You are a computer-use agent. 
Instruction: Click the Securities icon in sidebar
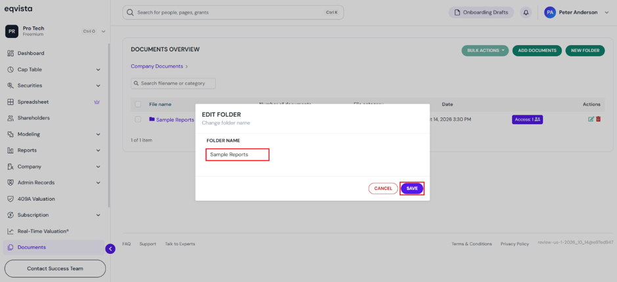[11, 86]
